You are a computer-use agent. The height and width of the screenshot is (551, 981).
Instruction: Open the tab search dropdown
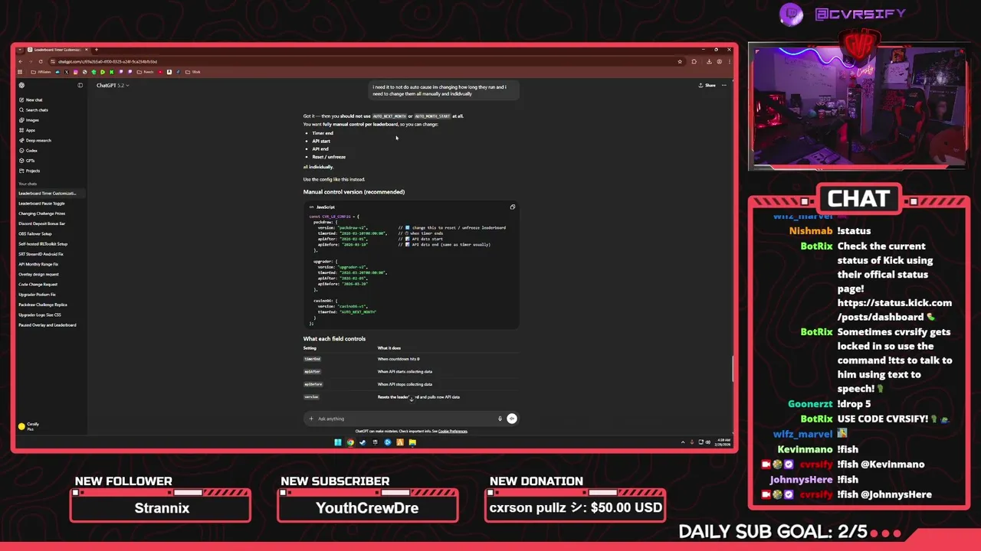click(20, 50)
